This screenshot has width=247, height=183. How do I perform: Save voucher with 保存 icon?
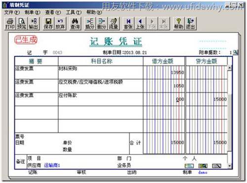(x=48, y=24)
